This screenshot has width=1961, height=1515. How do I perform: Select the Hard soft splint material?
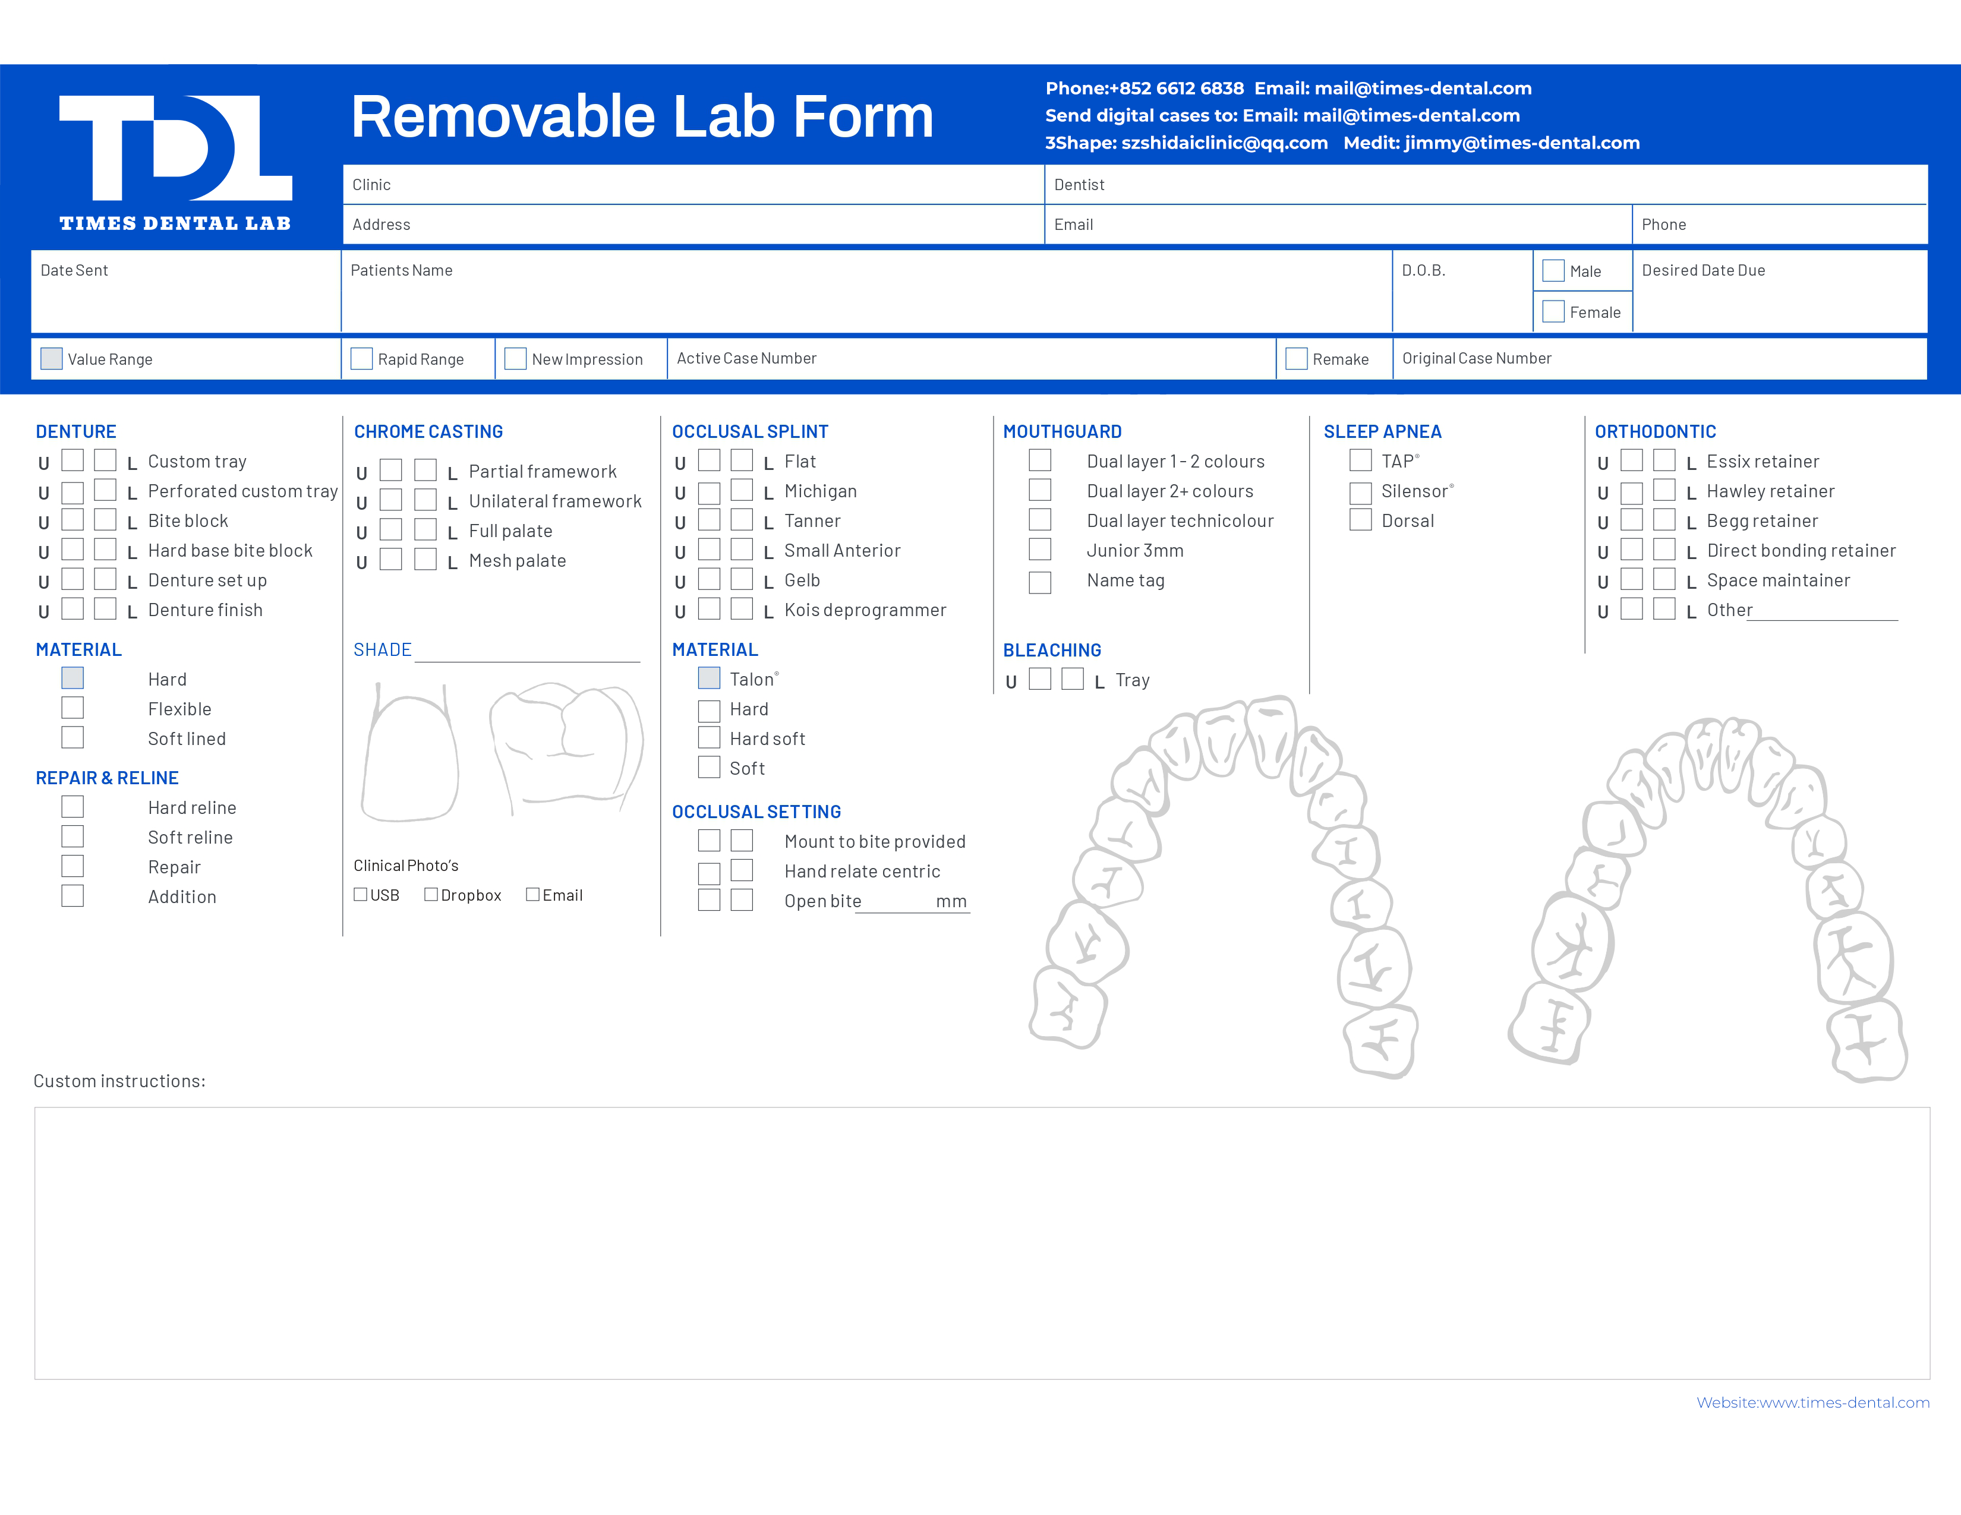pyautogui.click(x=710, y=737)
